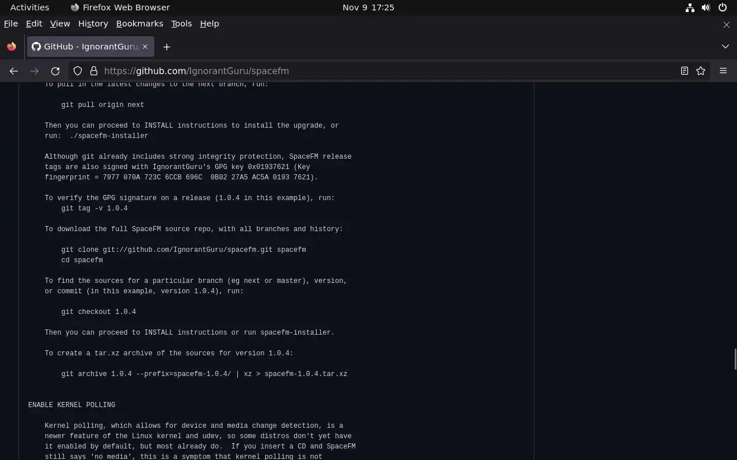Open a new tab with plus button
The width and height of the screenshot is (737, 460).
pos(166,47)
